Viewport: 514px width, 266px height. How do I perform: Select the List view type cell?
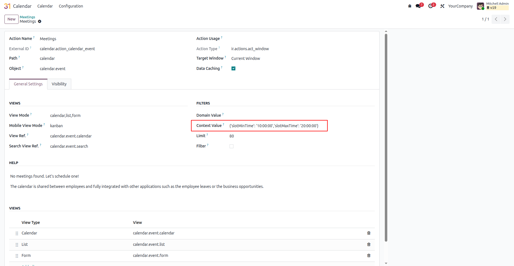pos(25,244)
